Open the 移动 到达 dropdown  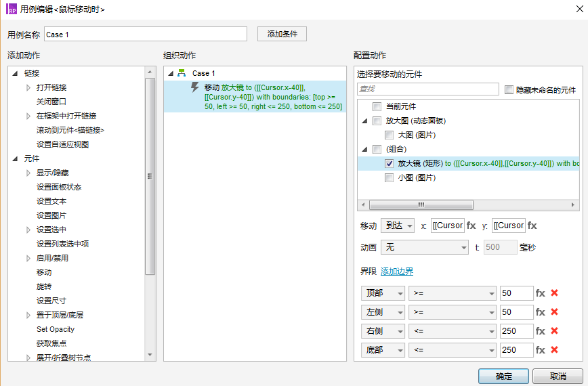[x=398, y=226]
